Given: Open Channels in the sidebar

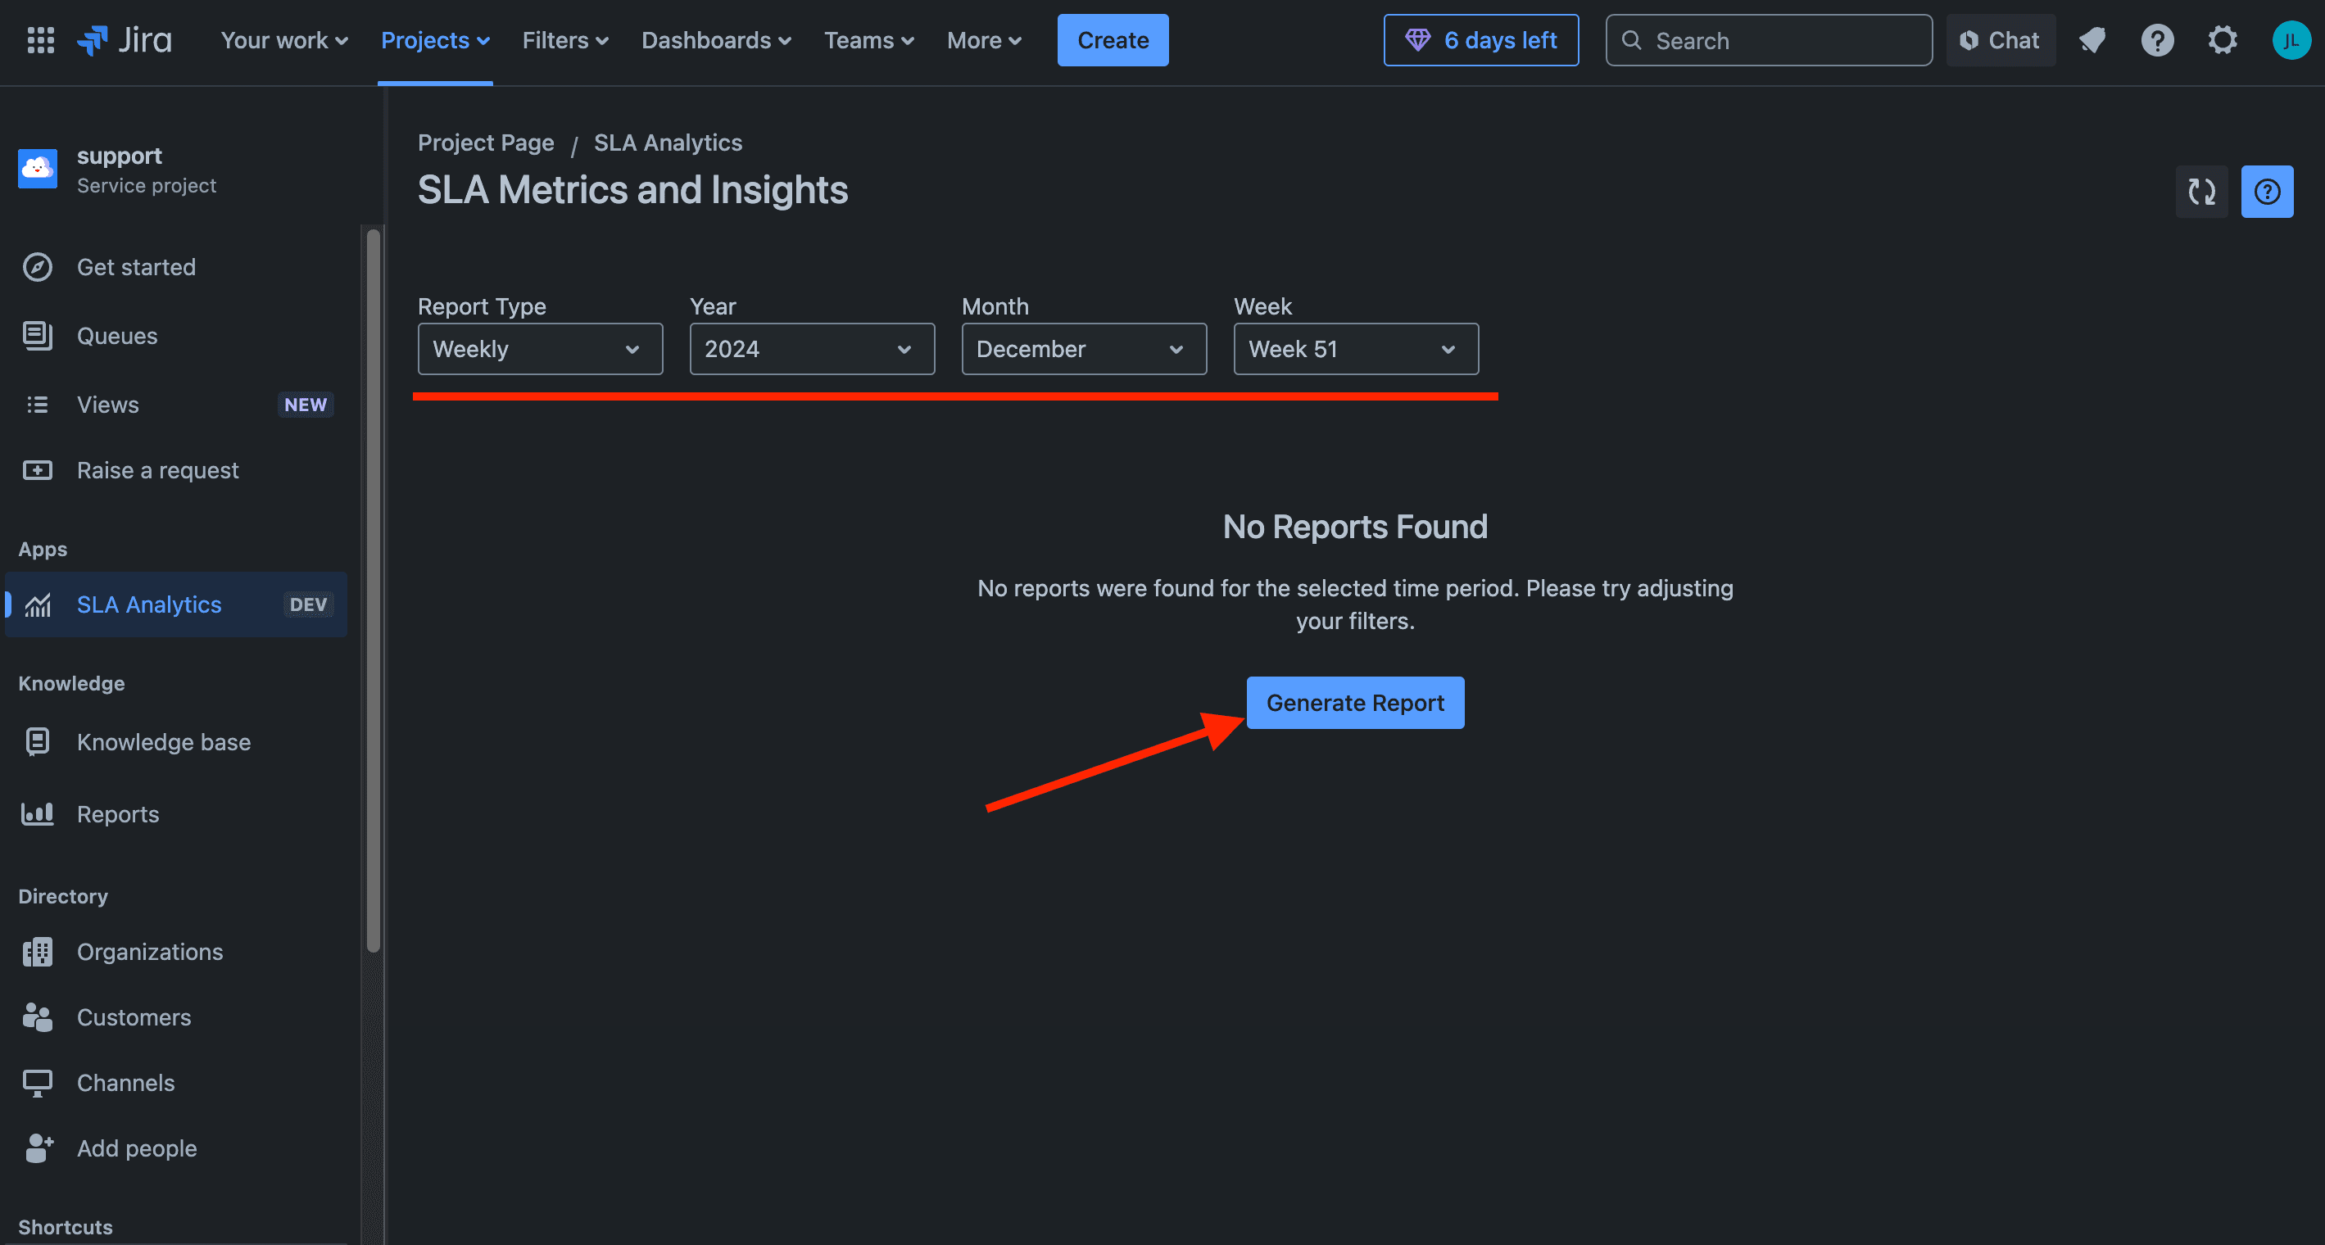Looking at the screenshot, I should 176,1083.
